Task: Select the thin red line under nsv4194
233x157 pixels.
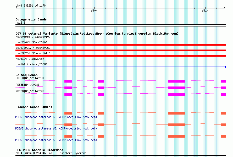Action: [x=120, y=61]
